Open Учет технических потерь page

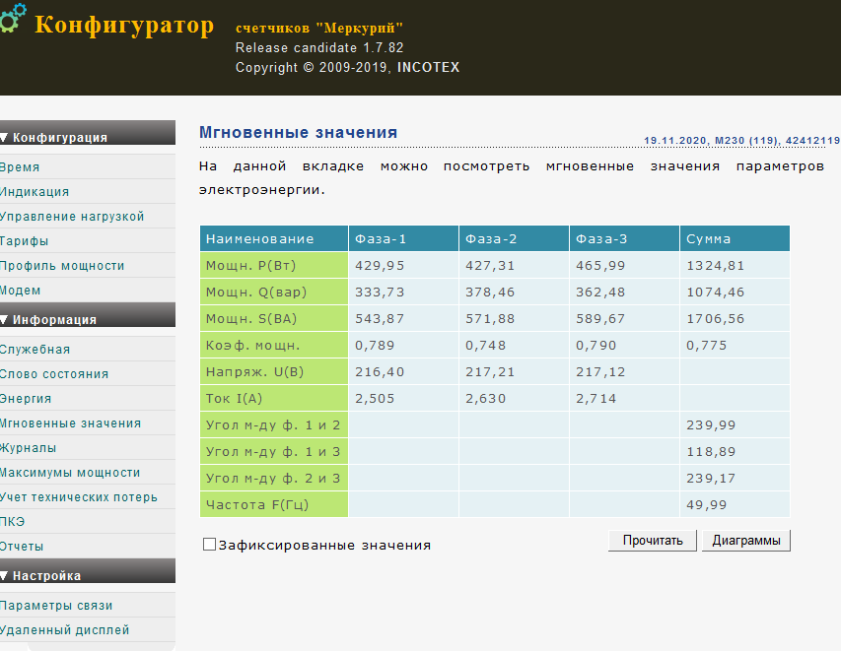point(79,497)
